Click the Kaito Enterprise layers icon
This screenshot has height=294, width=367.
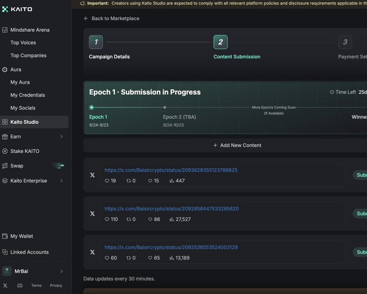(5, 181)
